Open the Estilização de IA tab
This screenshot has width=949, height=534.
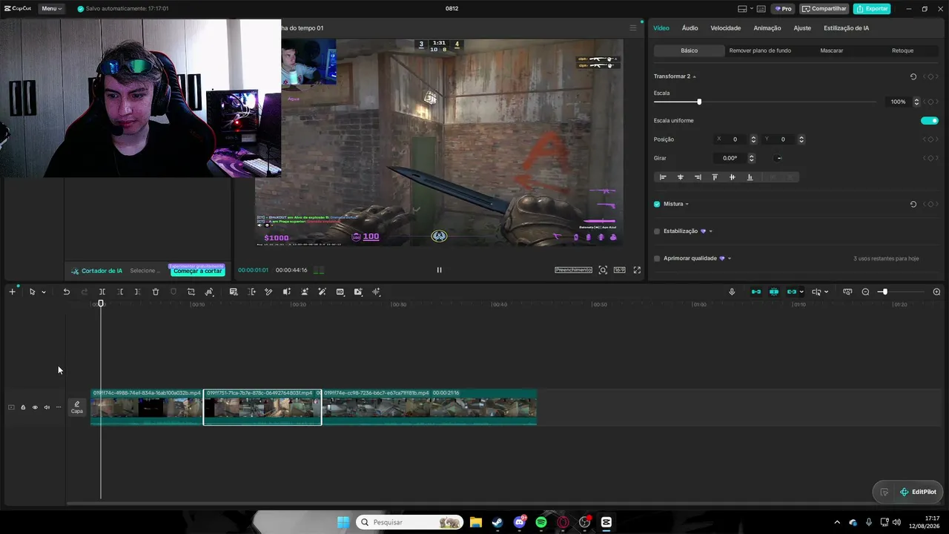847,28
